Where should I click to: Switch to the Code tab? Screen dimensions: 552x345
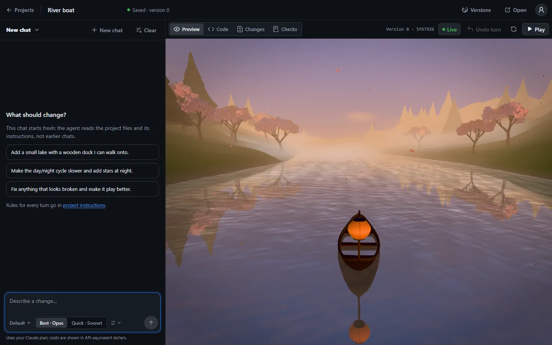(x=218, y=29)
